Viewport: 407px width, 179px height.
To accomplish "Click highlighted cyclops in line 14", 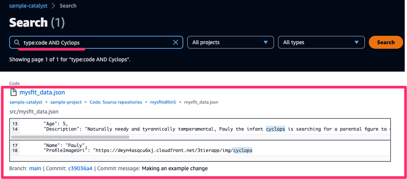I will tap(276, 129).
